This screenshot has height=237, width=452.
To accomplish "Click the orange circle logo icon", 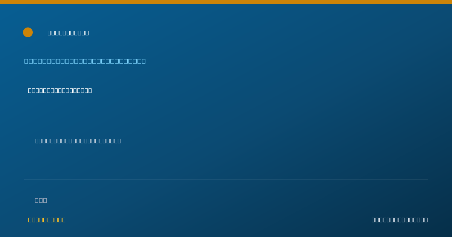I will (28, 32).
